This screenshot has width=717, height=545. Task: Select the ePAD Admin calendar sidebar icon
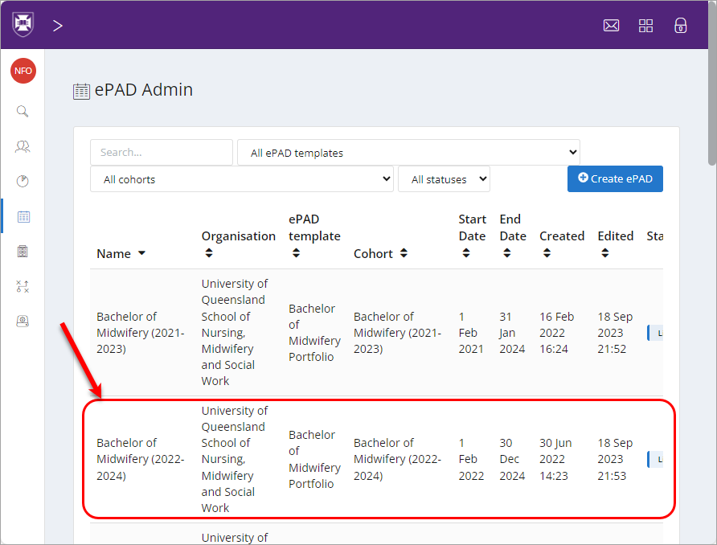23,216
